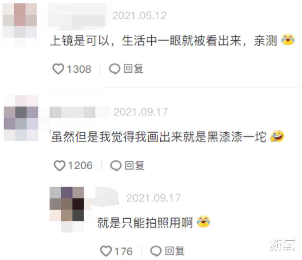Image resolution: width=302 pixels, height=260 pixels.
Task: Like the reply with 176 likes
Action: tap(106, 251)
